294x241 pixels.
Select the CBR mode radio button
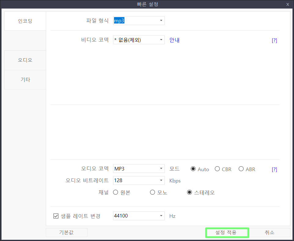pyautogui.click(x=217, y=169)
